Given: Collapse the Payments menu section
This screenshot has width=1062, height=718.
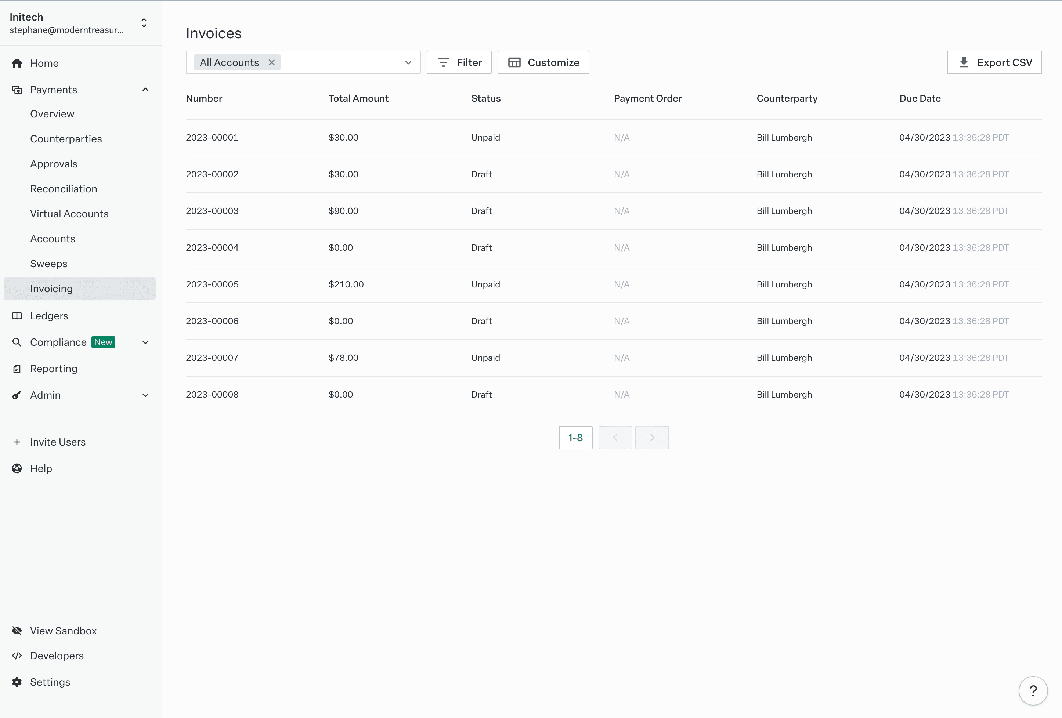Looking at the screenshot, I should tap(145, 90).
